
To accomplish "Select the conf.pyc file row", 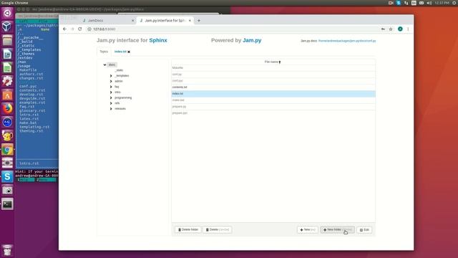I will point(273,81).
